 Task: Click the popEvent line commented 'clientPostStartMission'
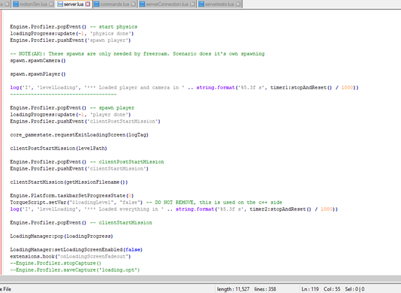point(87,162)
